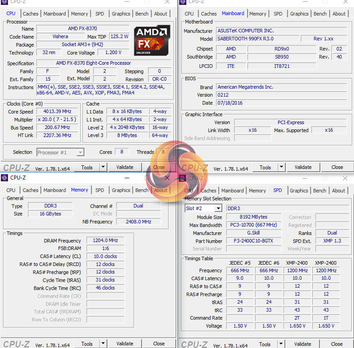This screenshot has height=348, width=354.
Task: Open Bench tab in SPD window
Action: [320, 191]
